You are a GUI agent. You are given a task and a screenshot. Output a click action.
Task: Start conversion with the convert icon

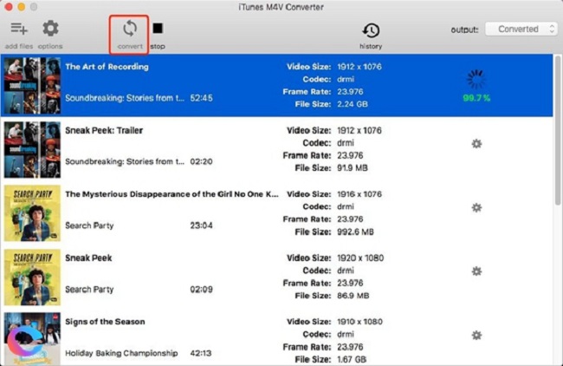tap(130, 29)
